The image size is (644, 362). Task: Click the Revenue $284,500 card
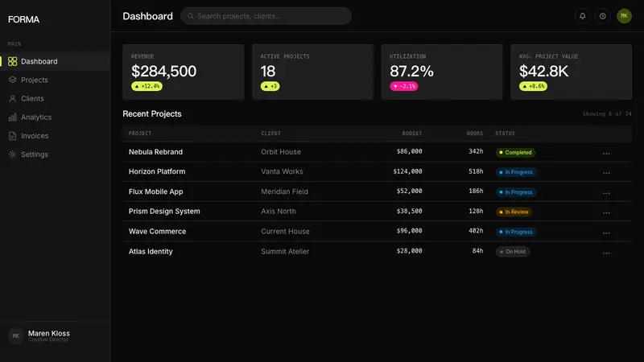(x=184, y=72)
